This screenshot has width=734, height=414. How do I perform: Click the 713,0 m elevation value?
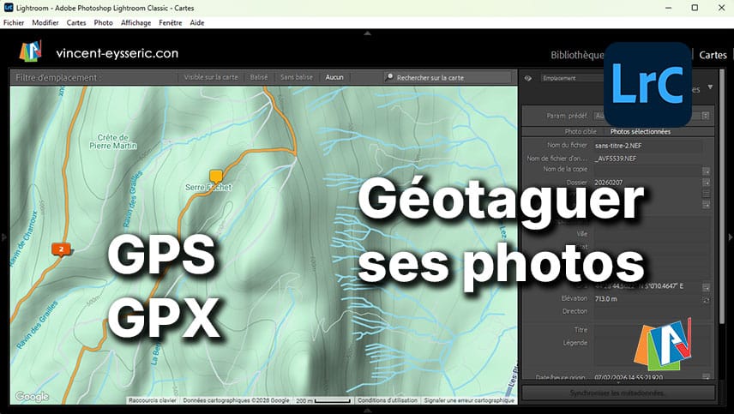(605, 299)
